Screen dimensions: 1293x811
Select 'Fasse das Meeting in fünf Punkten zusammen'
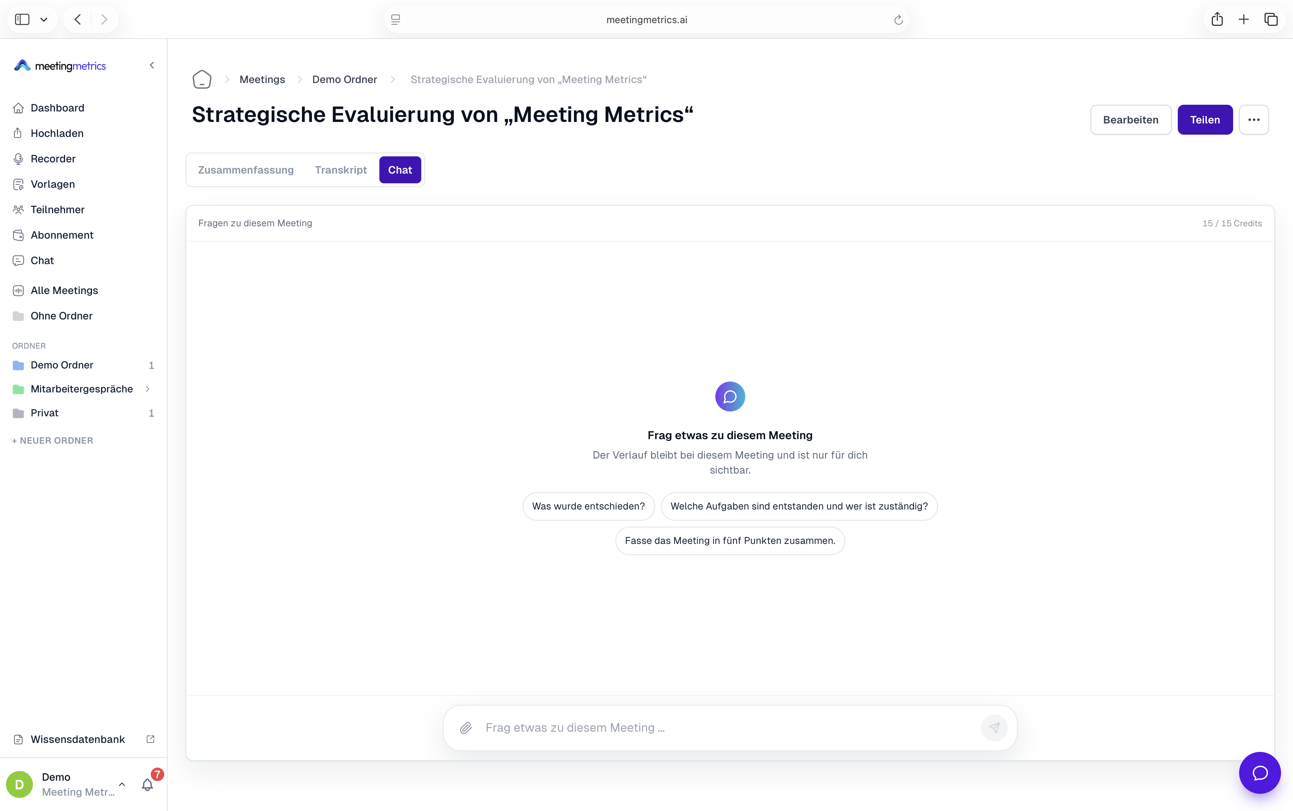(730, 541)
